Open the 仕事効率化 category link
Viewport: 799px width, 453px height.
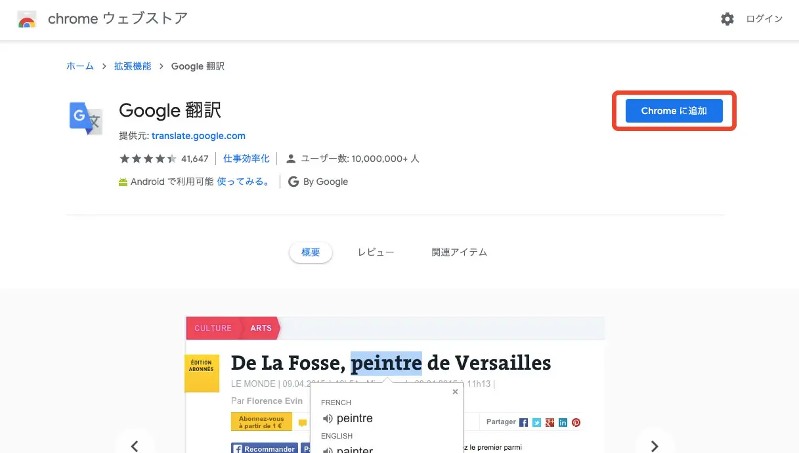tap(246, 159)
